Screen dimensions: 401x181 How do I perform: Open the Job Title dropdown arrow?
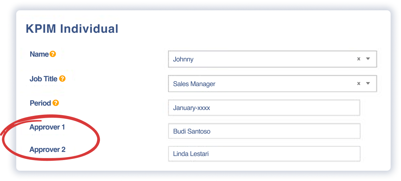(x=368, y=84)
